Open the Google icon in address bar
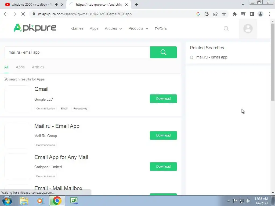275x206 pixels. (x=198, y=14)
